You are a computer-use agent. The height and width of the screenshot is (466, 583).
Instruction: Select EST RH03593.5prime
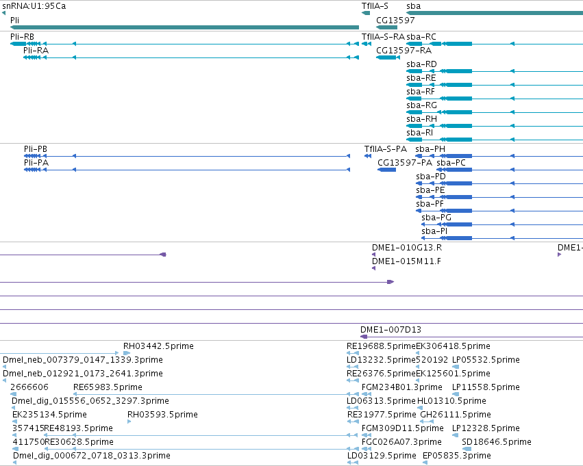(129, 422)
